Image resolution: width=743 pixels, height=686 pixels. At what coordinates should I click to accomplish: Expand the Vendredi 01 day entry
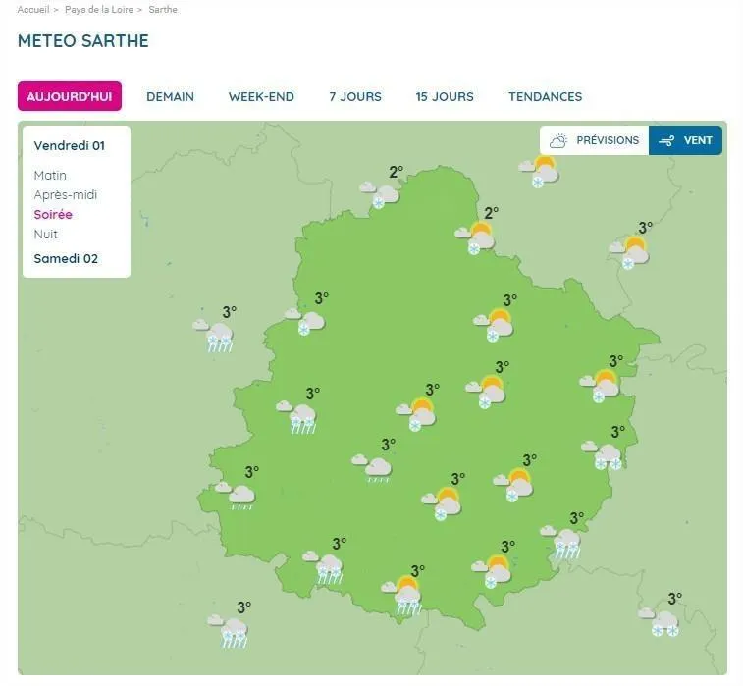(x=69, y=145)
